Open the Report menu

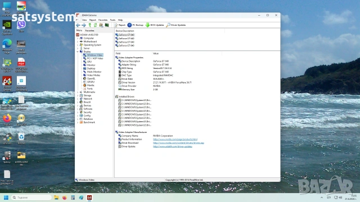(x=92, y=20)
